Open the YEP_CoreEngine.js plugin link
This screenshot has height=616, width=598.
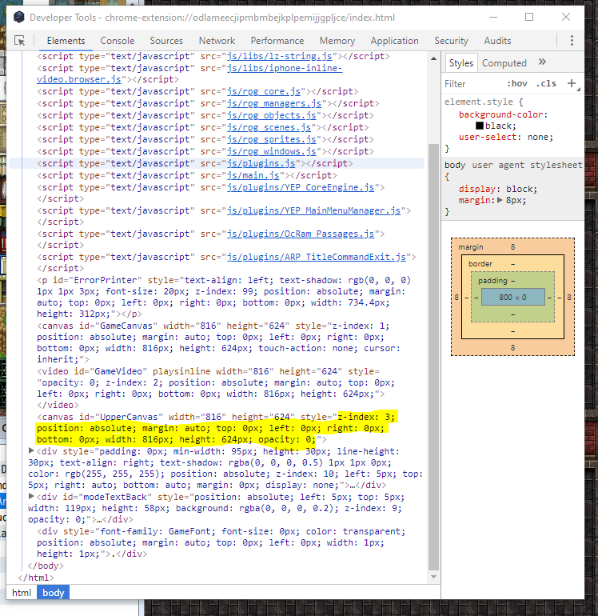[x=301, y=187]
